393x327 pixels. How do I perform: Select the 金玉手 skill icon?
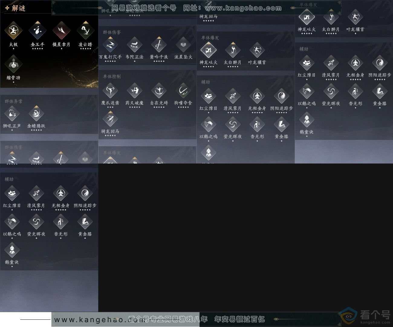pos(37,30)
